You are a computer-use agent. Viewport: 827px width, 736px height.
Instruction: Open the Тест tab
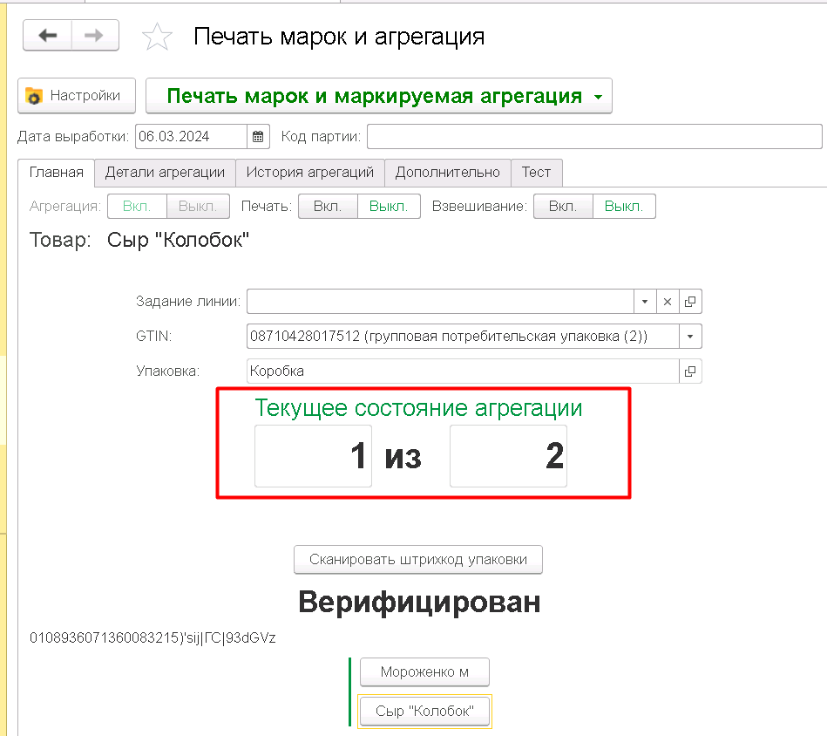(x=537, y=173)
